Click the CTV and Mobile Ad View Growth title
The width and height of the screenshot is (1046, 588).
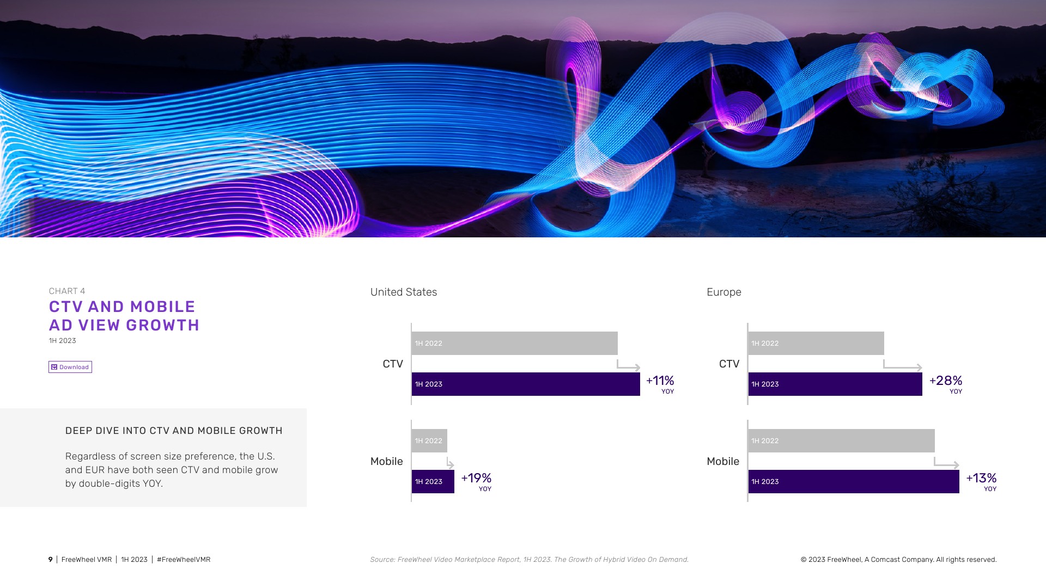(x=124, y=316)
